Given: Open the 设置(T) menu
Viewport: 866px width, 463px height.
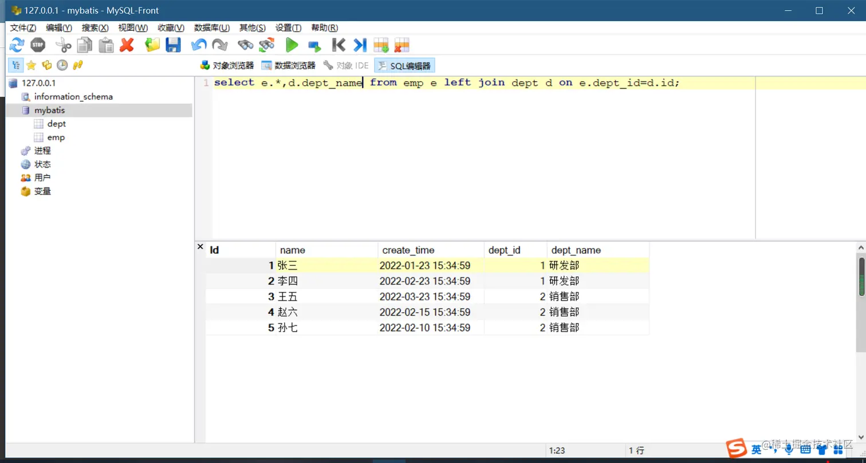Looking at the screenshot, I should (288, 27).
